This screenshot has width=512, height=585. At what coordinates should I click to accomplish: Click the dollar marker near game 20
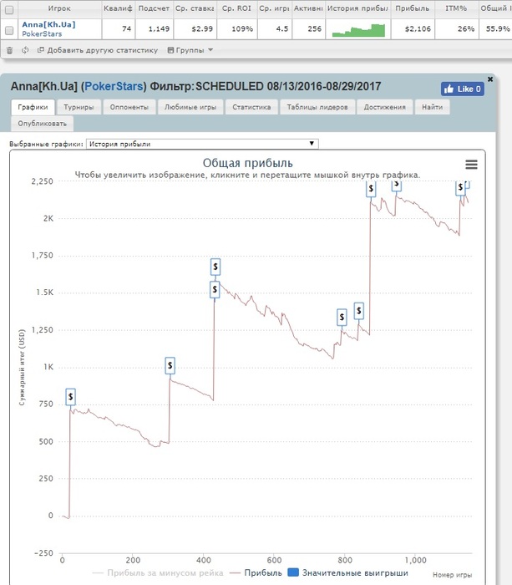tap(70, 397)
